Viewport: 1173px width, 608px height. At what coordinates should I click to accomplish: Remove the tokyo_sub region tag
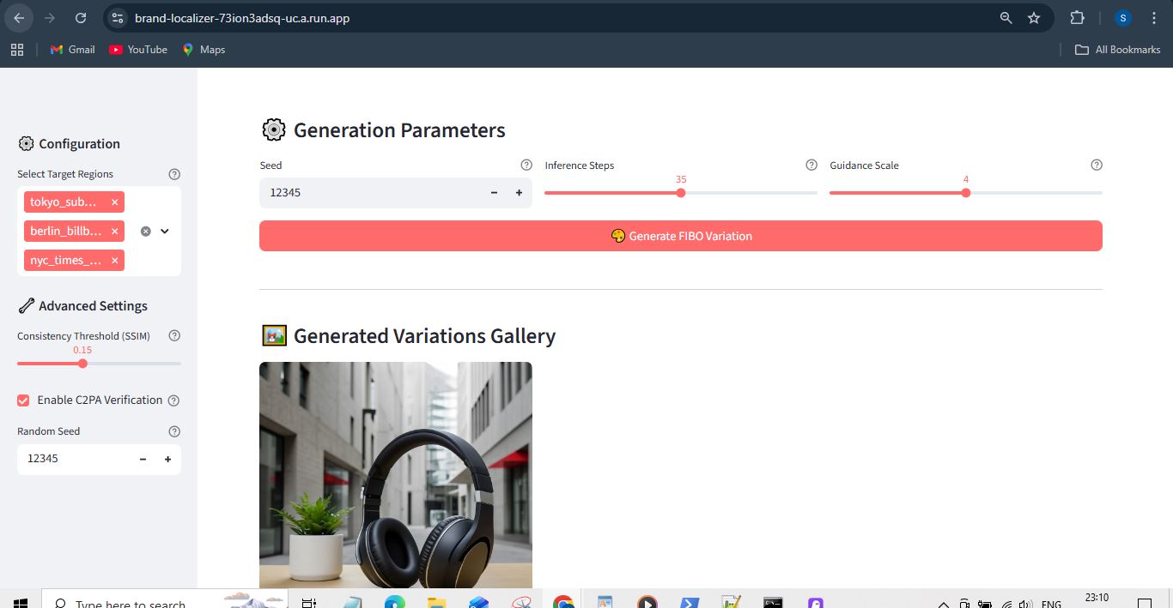(114, 202)
